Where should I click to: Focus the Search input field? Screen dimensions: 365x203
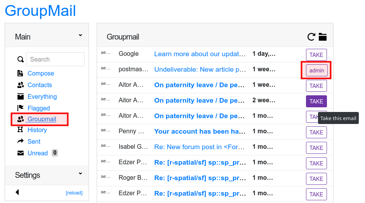click(x=55, y=59)
